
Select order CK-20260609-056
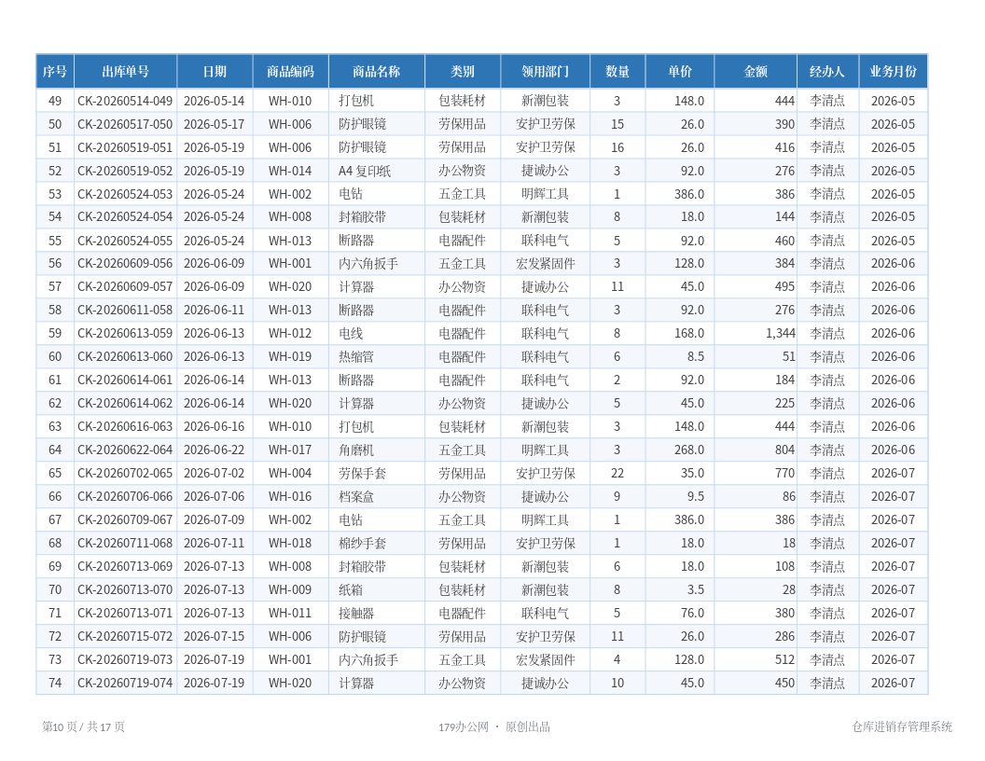[125, 264]
